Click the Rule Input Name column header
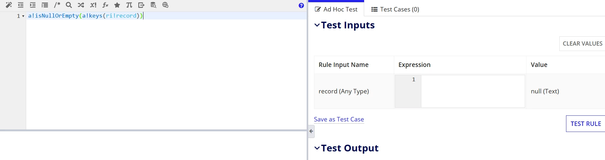Viewport: 605px width, 160px height. point(354,65)
